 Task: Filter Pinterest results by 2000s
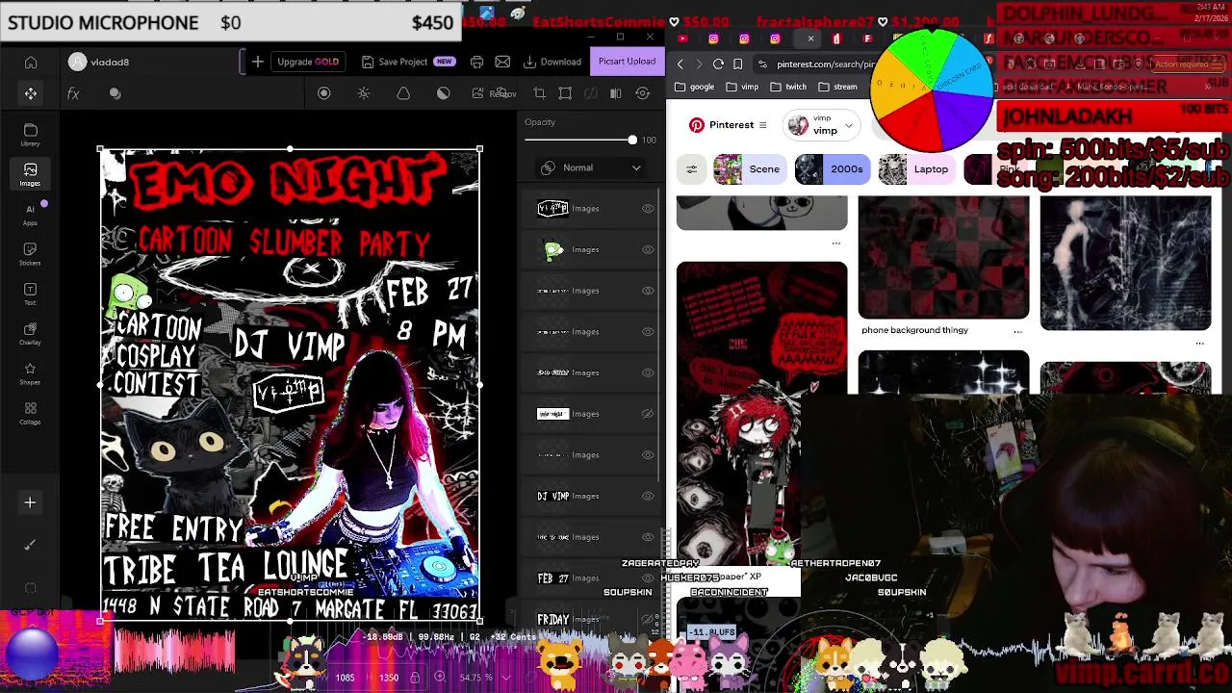click(832, 169)
